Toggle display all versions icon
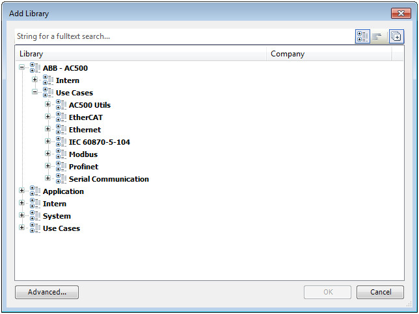Screen dimensions: 419x314 [x=396, y=37]
